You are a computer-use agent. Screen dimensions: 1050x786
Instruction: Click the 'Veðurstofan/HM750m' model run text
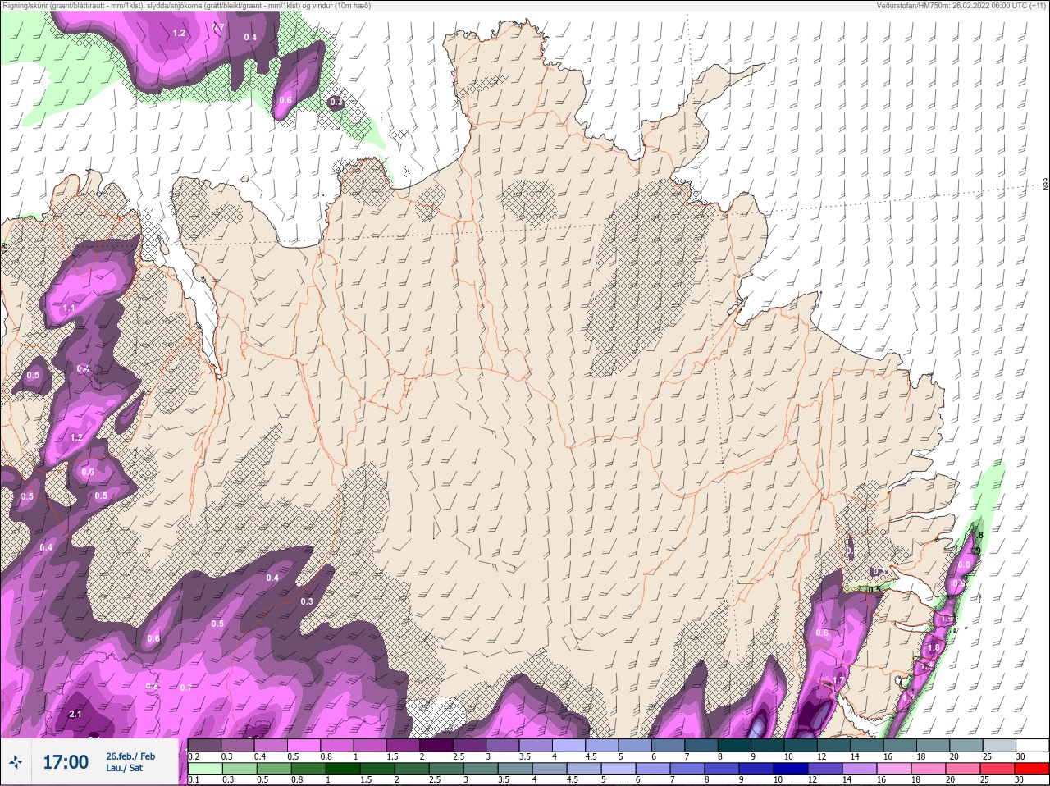click(961, 5)
